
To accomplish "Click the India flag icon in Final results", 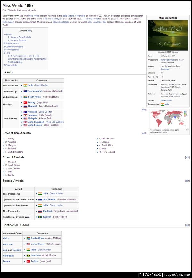I will click(25, 85).
